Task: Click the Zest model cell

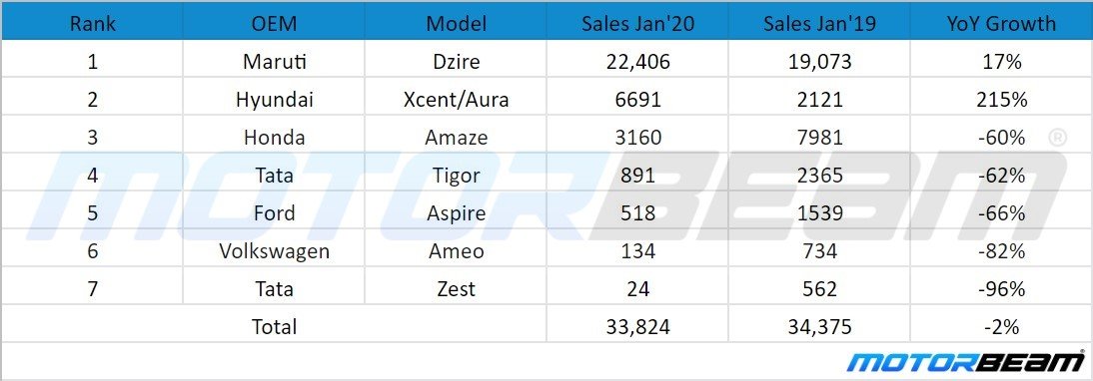Action: click(456, 288)
